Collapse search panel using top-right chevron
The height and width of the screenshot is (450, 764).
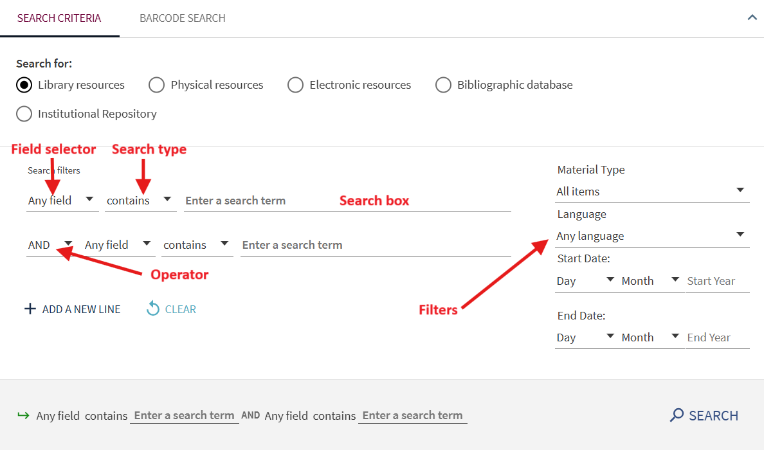[752, 18]
